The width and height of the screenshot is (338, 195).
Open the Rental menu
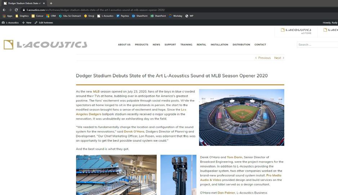point(201,45)
